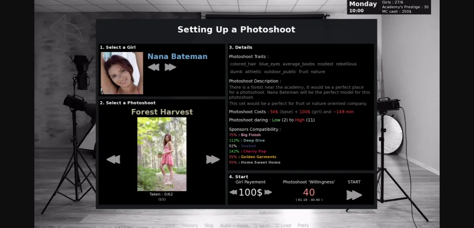474x228 pixels.
Task: Go to next photoshoot with right arrow
Action: coord(213,159)
